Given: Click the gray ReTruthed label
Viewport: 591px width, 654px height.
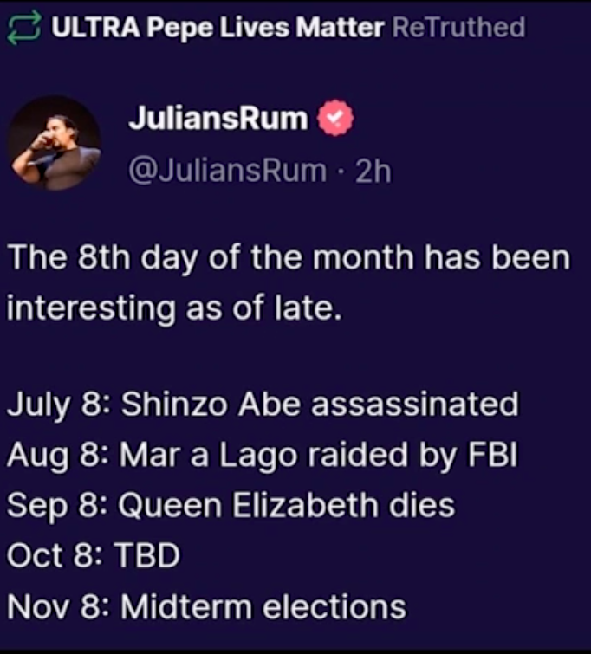Looking at the screenshot, I should 458,28.
